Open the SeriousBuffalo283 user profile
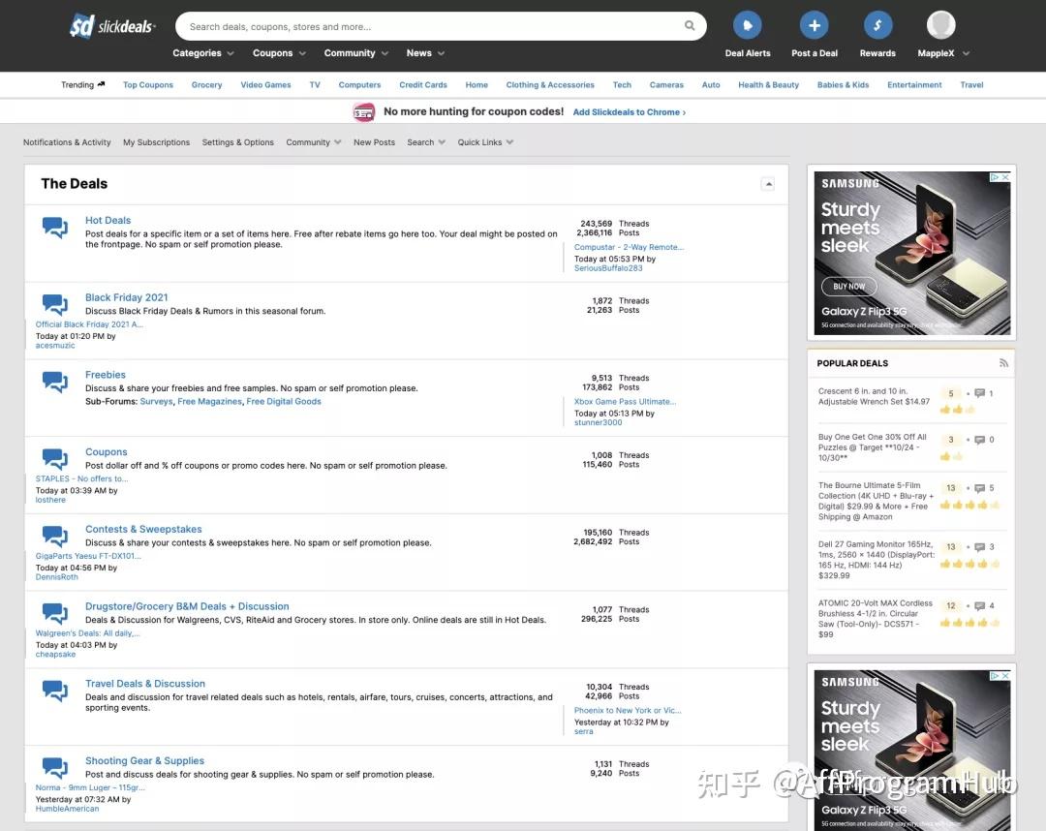 607,268
